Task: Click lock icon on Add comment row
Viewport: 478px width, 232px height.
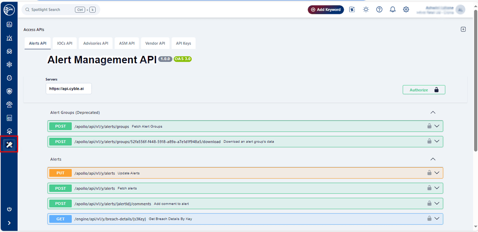Action: tap(429, 203)
